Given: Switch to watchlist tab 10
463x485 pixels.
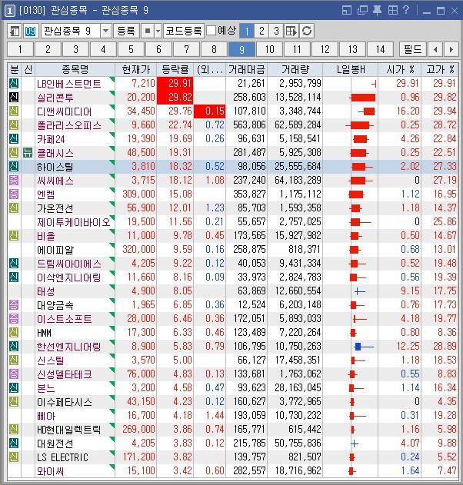Looking at the screenshot, I should 269,49.
